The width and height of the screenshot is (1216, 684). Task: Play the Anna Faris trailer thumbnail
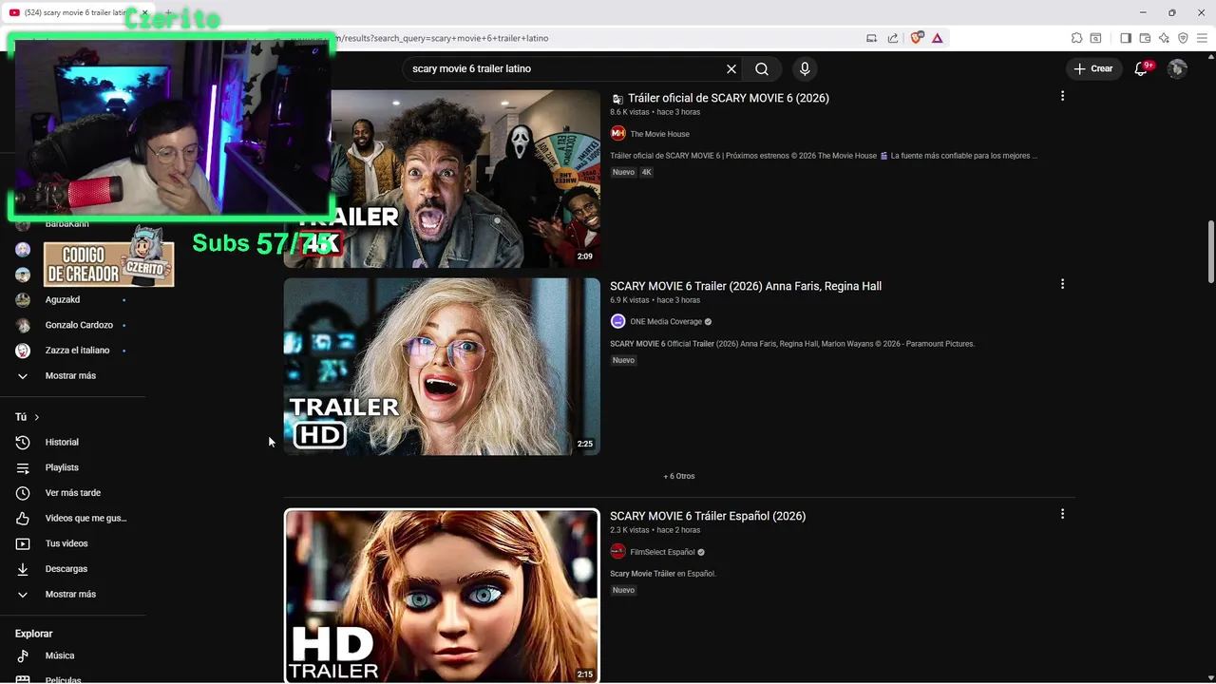[442, 367]
